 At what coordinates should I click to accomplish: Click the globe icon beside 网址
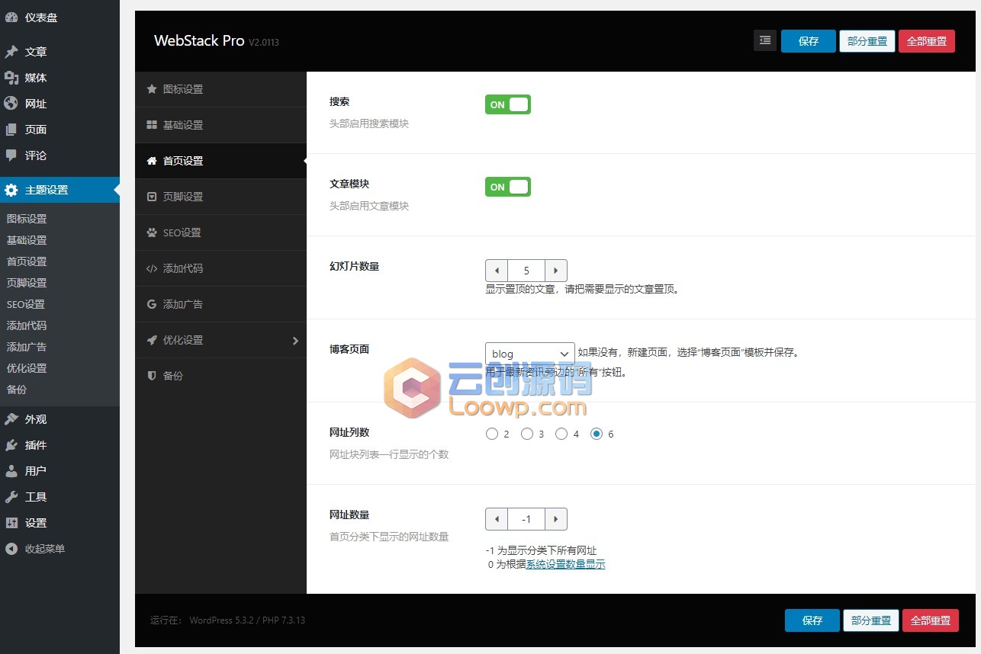pos(11,104)
